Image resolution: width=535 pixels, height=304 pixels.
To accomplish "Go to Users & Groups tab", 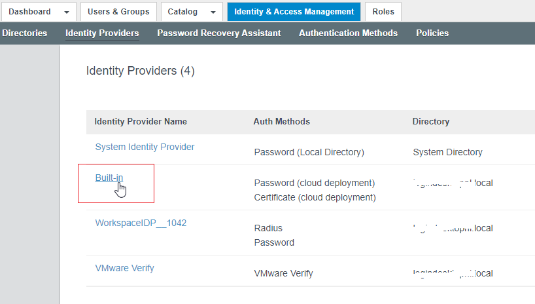I will (118, 12).
